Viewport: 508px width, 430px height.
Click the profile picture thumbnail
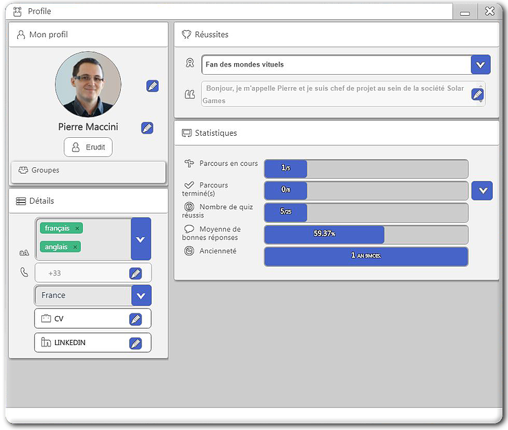(88, 84)
